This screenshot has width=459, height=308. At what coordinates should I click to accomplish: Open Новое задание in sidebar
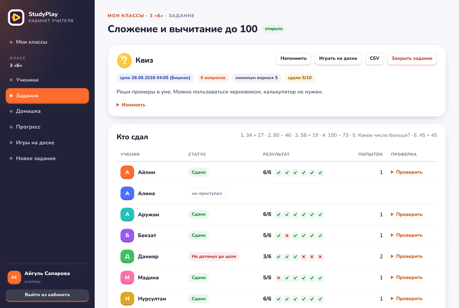point(47,158)
